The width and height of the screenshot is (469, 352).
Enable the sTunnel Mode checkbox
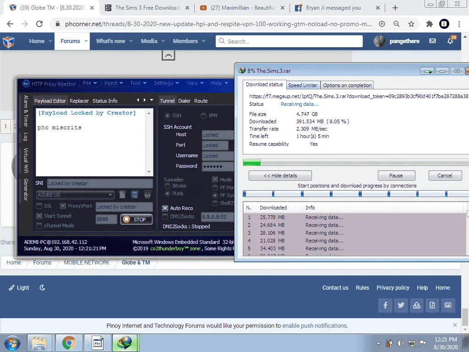click(39, 225)
